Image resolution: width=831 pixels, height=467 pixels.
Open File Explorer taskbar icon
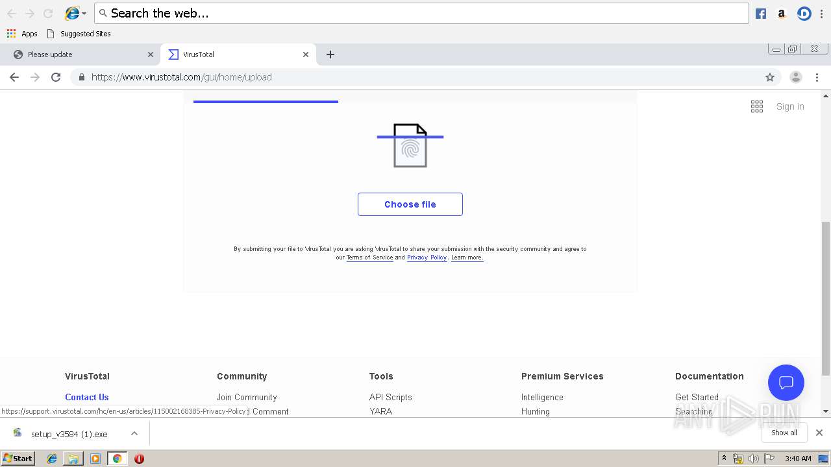point(73,459)
